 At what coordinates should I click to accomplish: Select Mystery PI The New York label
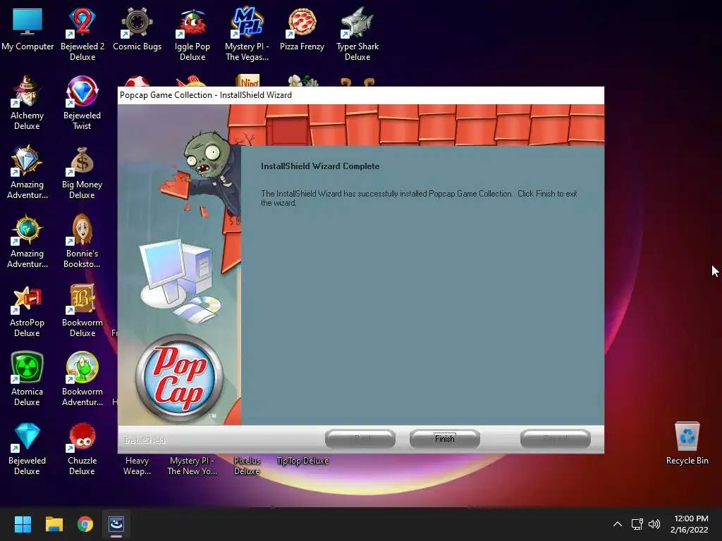coord(192,466)
